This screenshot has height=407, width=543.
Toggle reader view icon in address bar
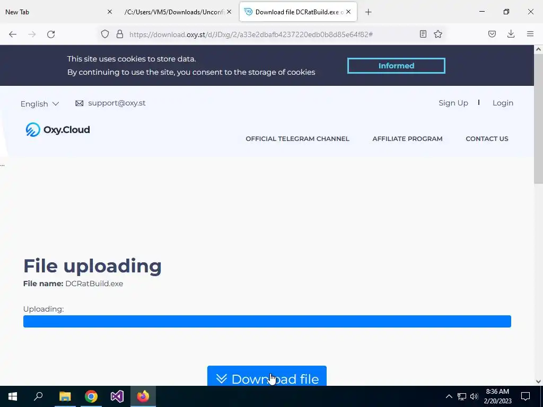[x=423, y=34]
